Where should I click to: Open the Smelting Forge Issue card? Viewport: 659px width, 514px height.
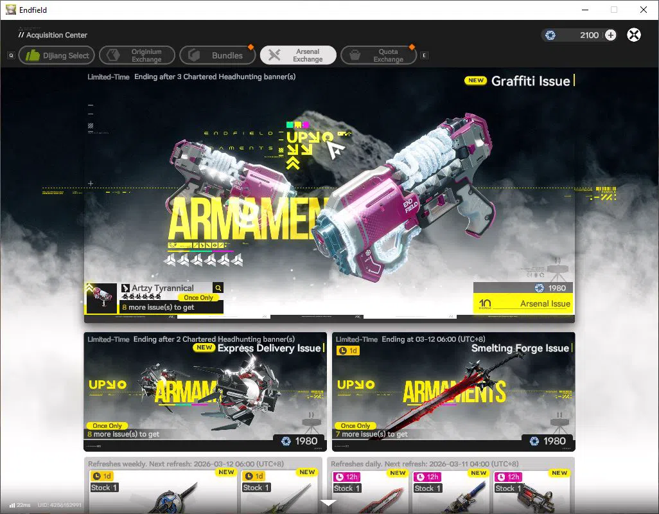(x=453, y=392)
